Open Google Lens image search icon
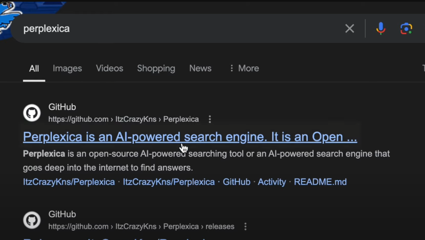Viewport: 425px width, 240px height. point(406,29)
